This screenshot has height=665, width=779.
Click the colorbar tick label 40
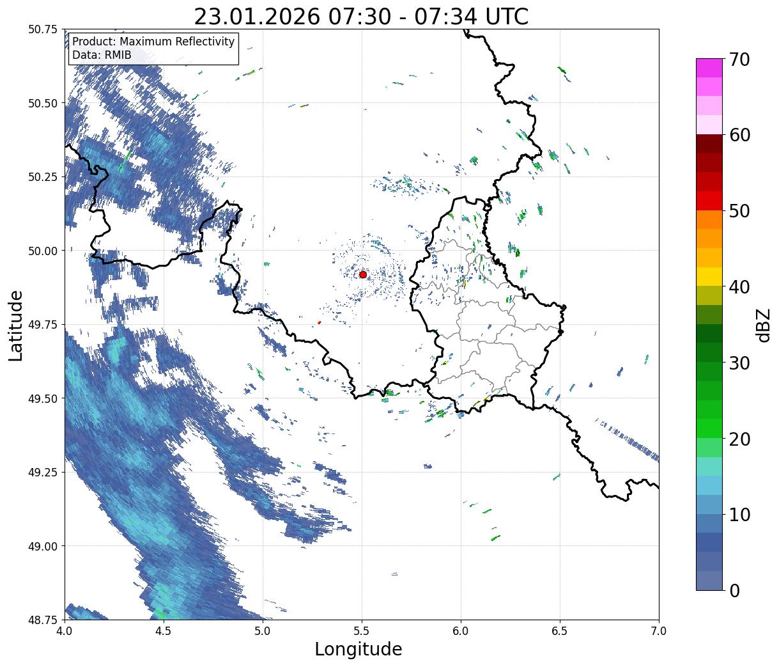pyautogui.click(x=739, y=286)
